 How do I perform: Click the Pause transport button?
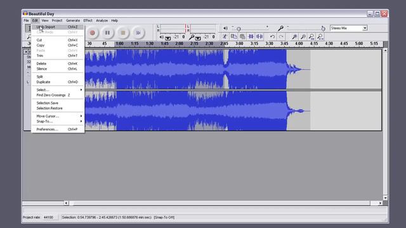(x=107, y=33)
